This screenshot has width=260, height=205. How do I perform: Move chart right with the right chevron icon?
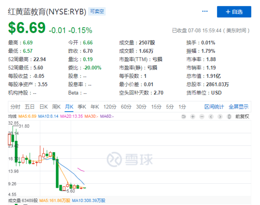(x=220, y=116)
